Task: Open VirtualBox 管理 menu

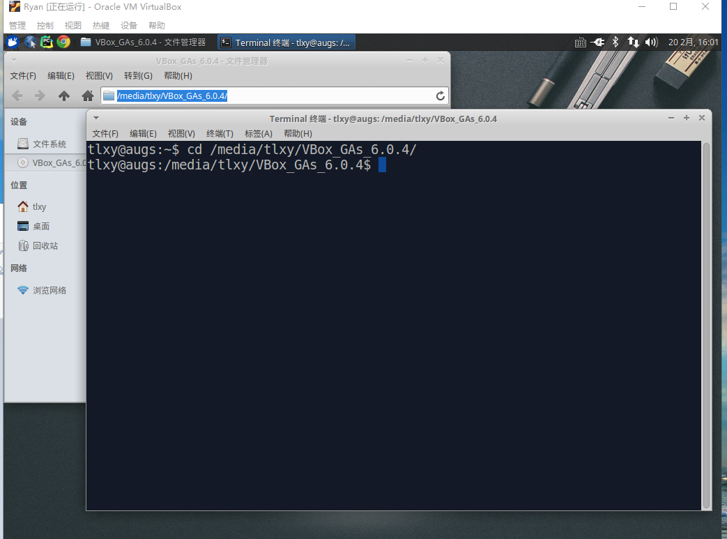Action: tap(17, 26)
